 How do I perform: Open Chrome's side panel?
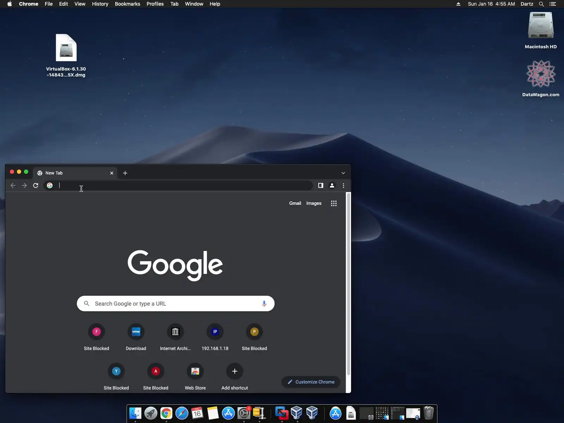[321, 185]
